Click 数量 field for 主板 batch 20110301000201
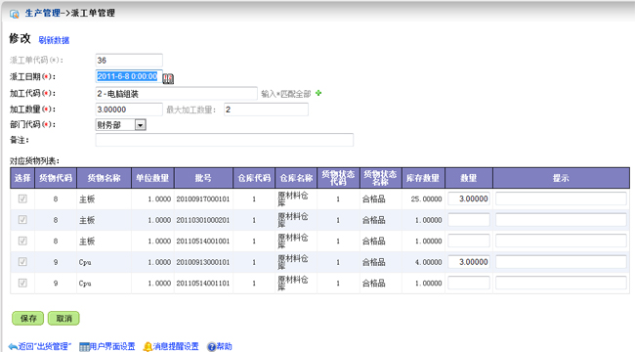The width and height of the screenshot is (635, 352). [469, 220]
